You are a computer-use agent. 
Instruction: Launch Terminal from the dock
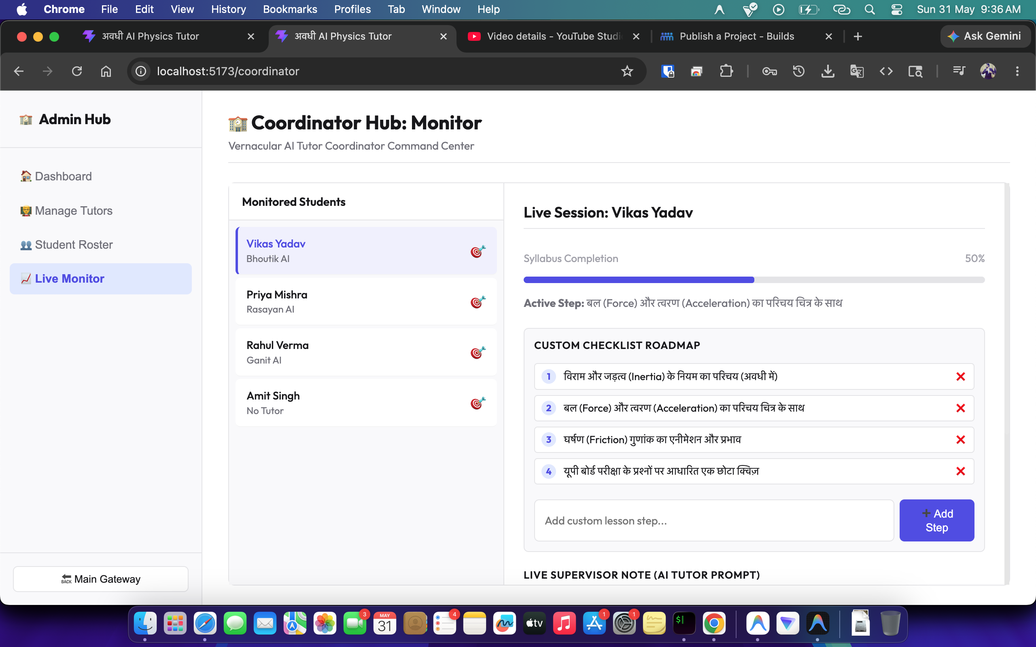coord(684,623)
